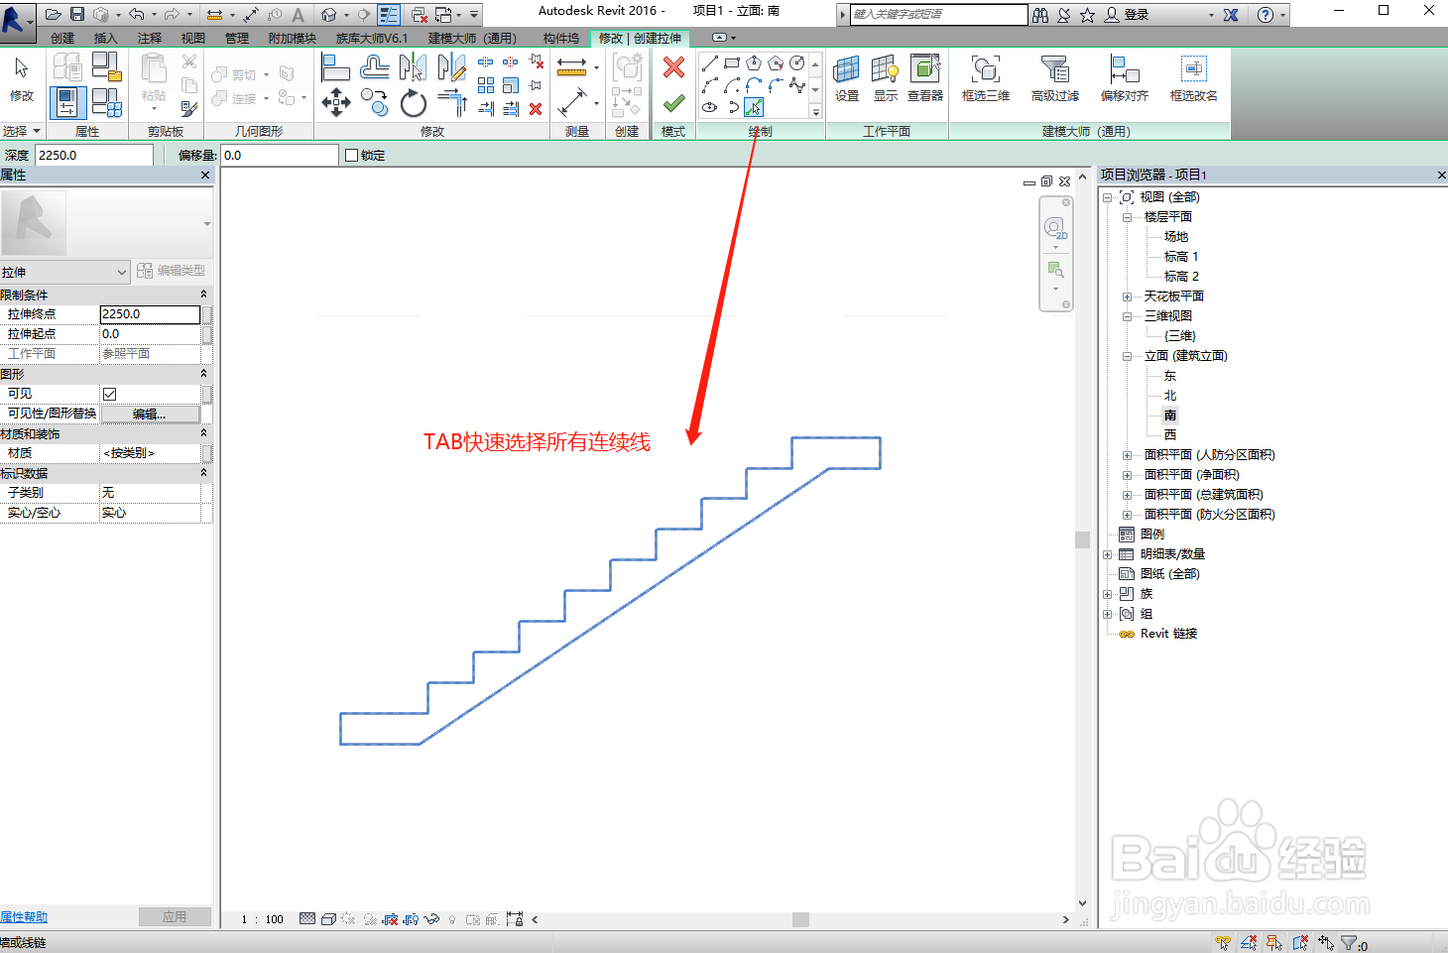Click the horizontal scrollbar thumb of the view
The image size is (1448, 953).
[x=800, y=919]
